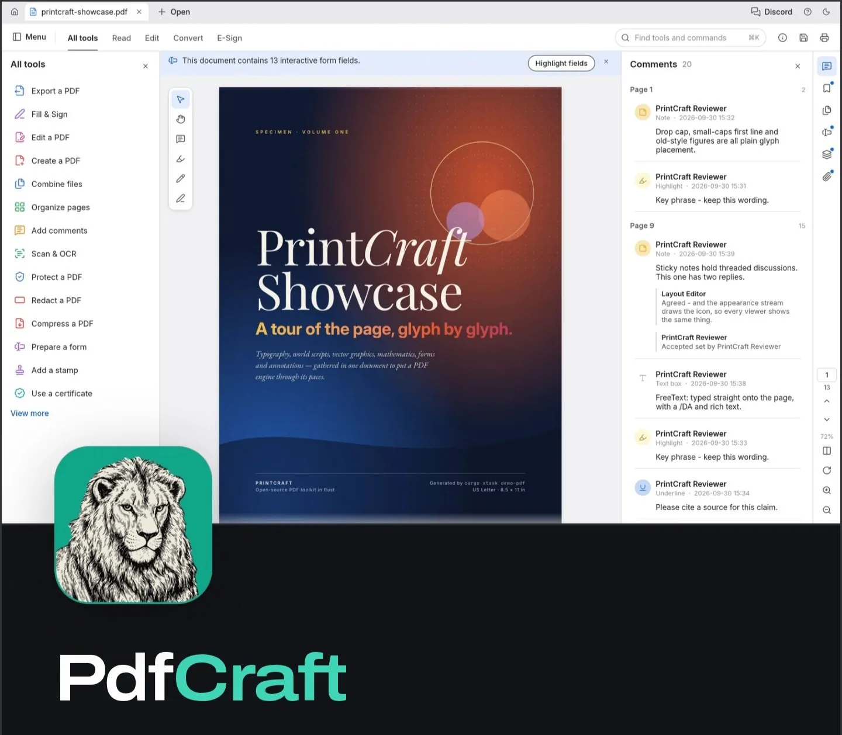Open the help icon beside Discord
Viewport: 842px width, 735px height.
tap(808, 12)
